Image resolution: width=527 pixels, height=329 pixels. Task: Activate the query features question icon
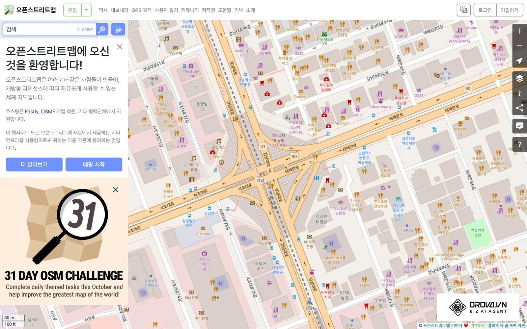pos(519,144)
